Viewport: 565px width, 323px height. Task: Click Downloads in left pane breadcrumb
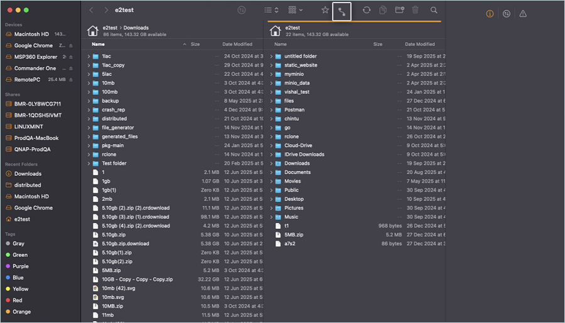click(136, 28)
